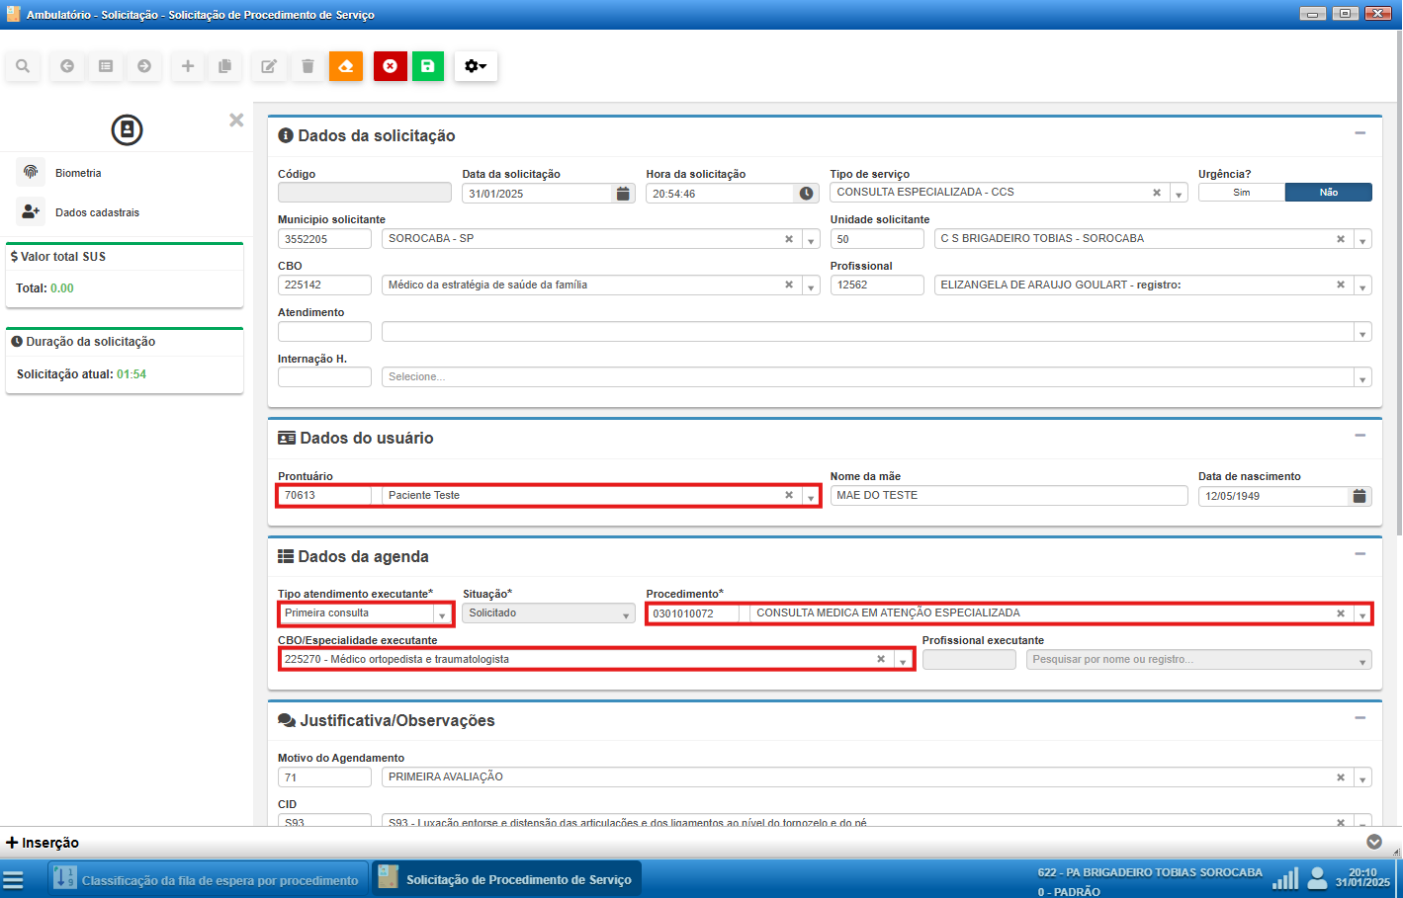Close the side panel with the X

236,121
